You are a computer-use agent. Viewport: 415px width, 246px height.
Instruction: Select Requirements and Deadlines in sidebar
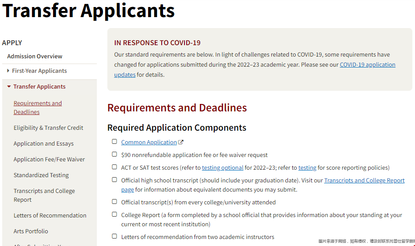38,108
